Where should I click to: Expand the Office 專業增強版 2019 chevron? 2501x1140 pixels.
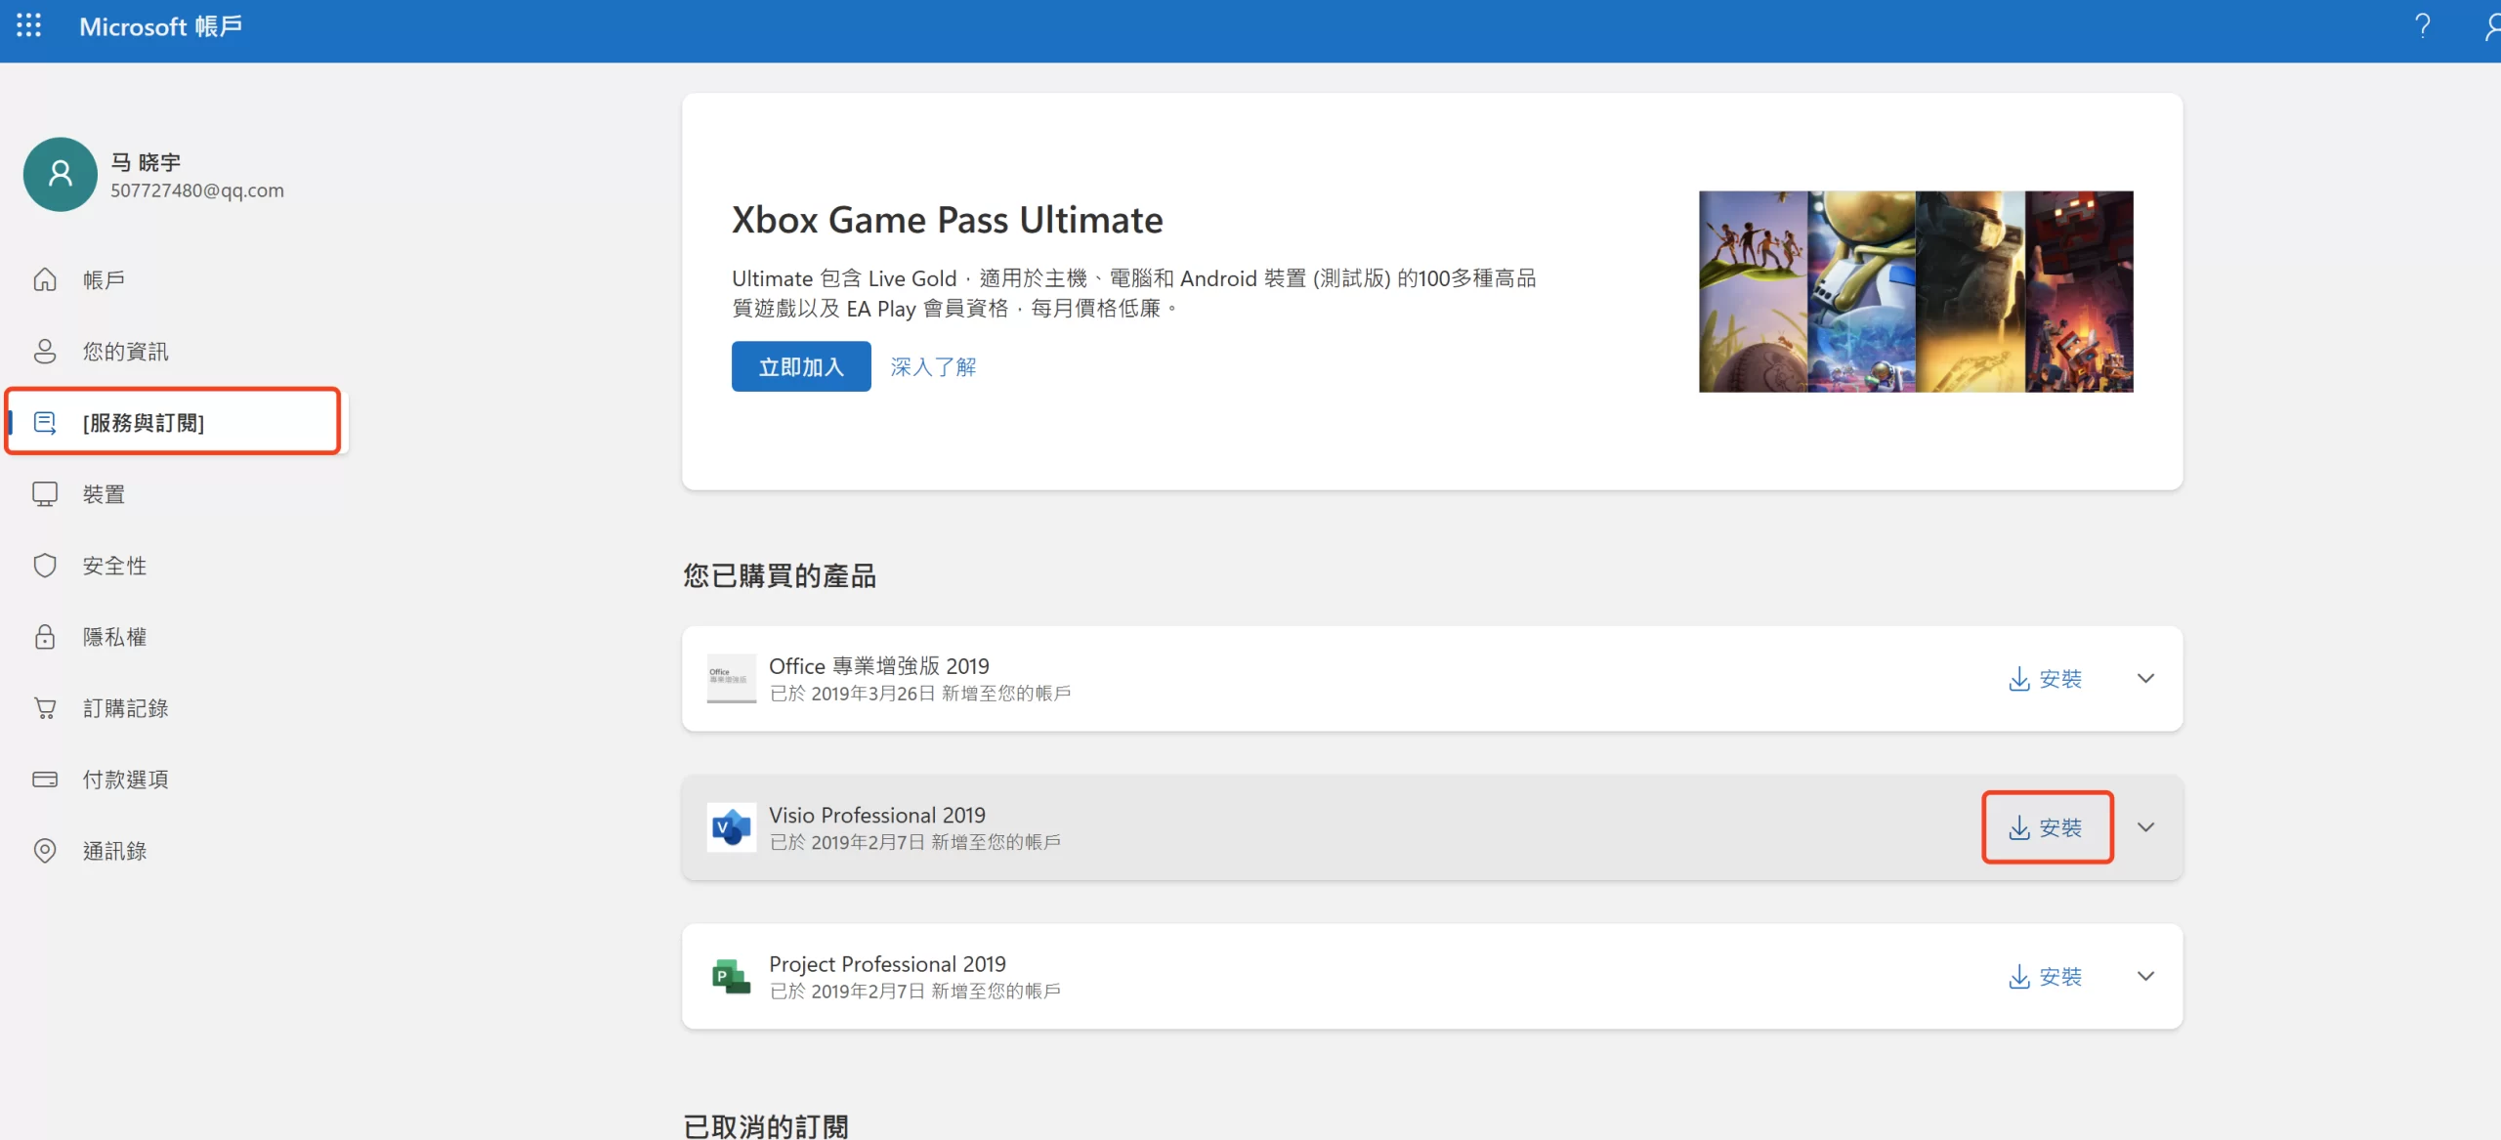coord(2145,678)
